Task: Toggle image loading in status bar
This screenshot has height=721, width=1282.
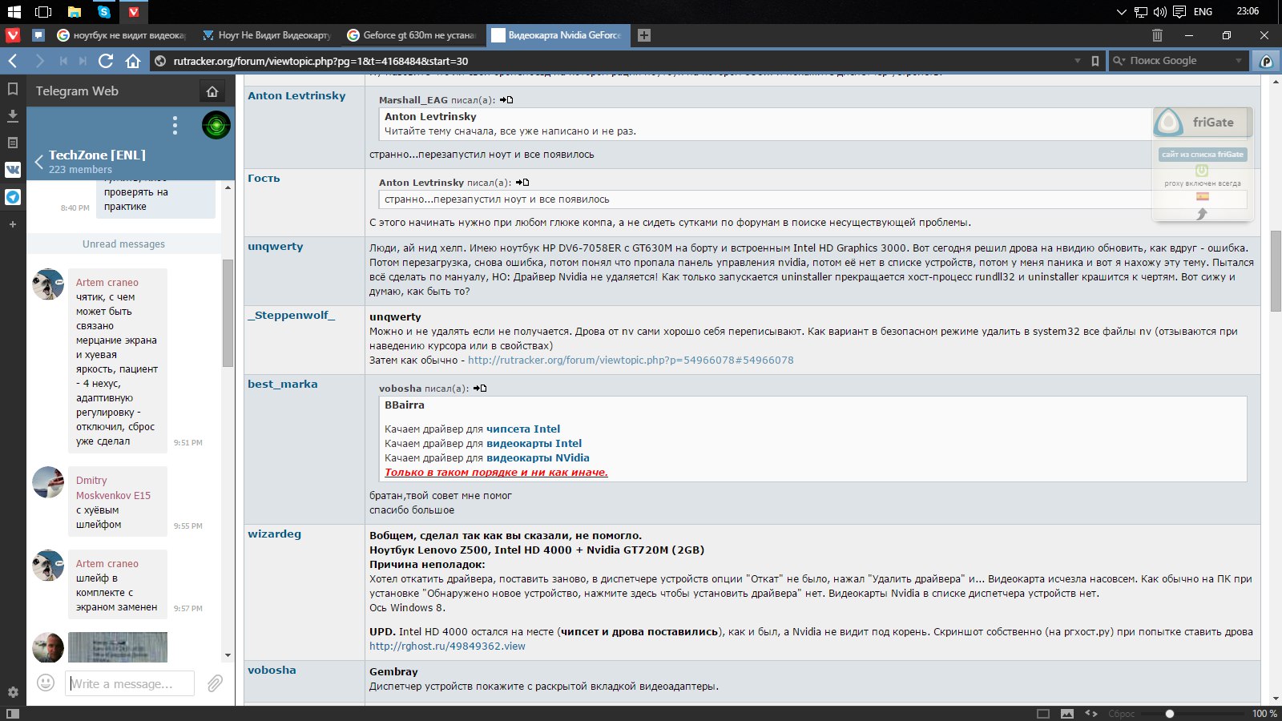Action: tap(1067, 713)
